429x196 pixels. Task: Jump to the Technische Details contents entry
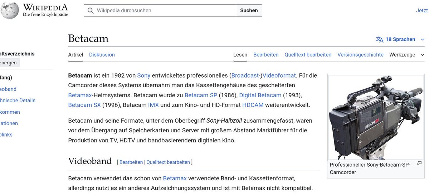[18, 101]
